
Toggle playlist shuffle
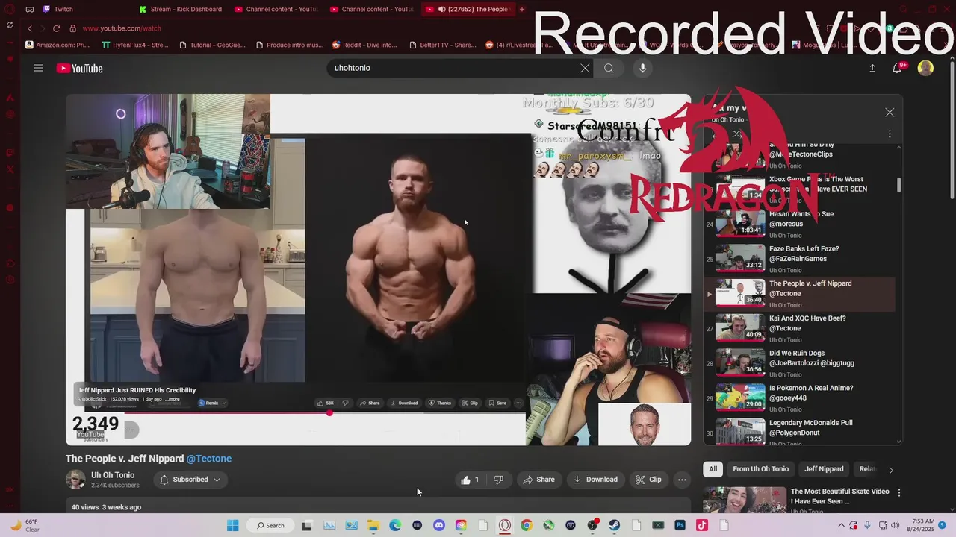coord(737,134)
